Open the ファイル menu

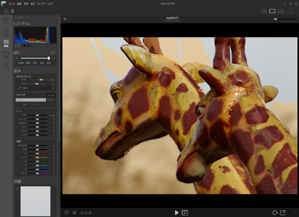(12, 3)
